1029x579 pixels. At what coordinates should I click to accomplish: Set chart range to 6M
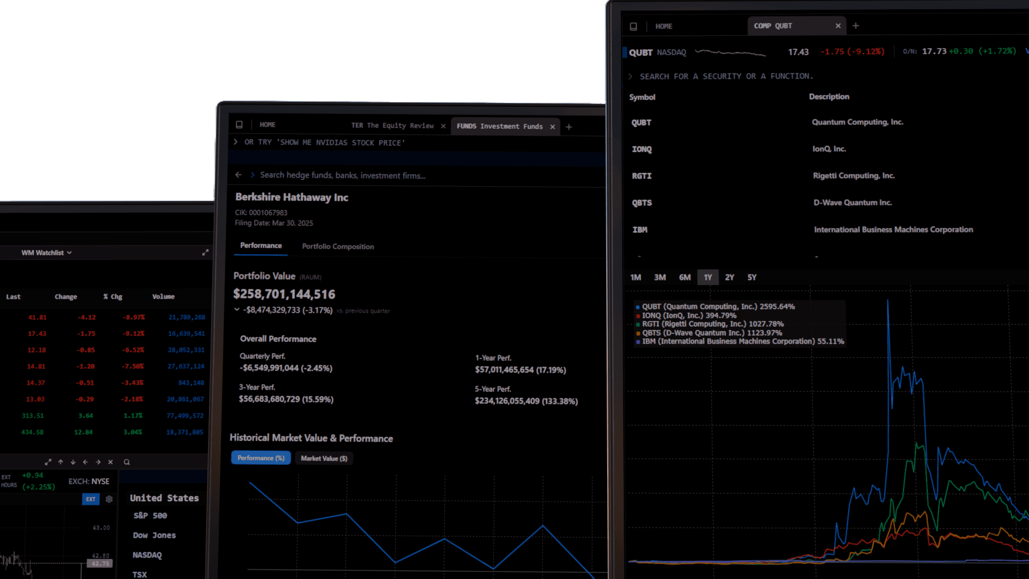coord(684,278)
